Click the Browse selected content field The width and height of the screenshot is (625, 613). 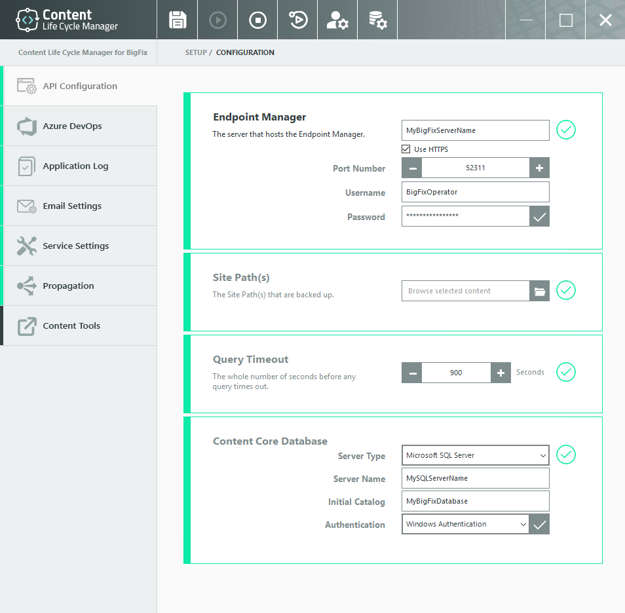(x=465, y=291)
